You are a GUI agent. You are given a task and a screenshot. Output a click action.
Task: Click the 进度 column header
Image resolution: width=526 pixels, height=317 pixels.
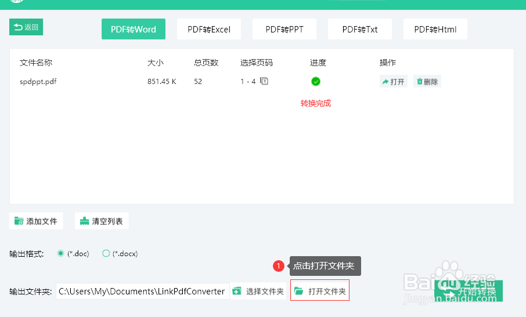click(318, 63)
